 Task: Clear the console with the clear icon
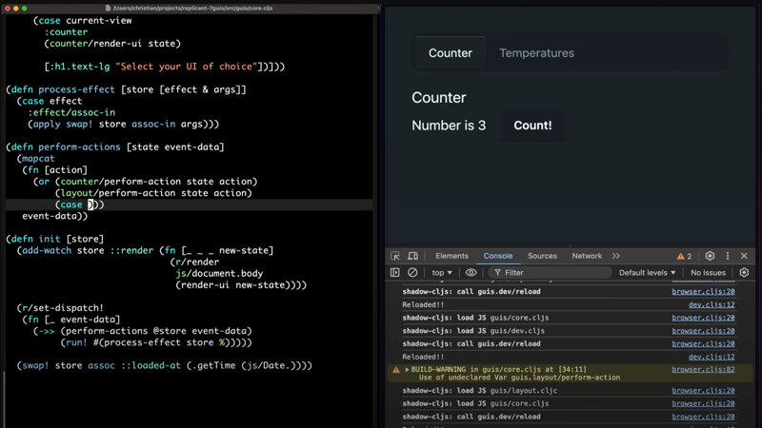tap(412, 273)
